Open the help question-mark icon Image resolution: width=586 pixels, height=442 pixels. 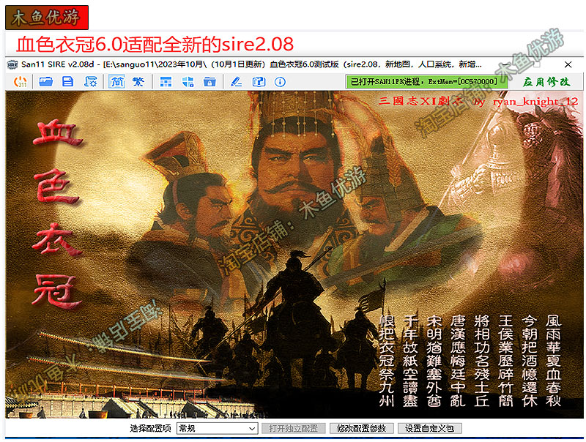259,81
